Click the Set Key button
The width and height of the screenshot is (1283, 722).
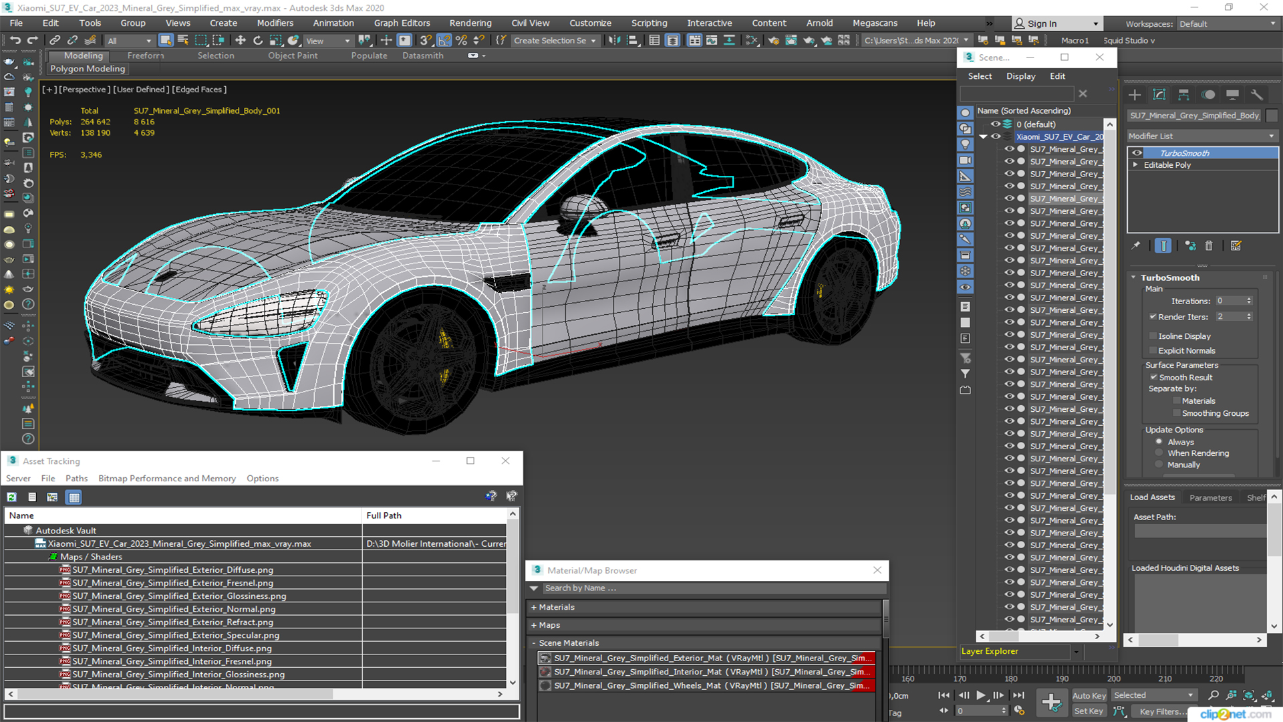pos(1089,711)
